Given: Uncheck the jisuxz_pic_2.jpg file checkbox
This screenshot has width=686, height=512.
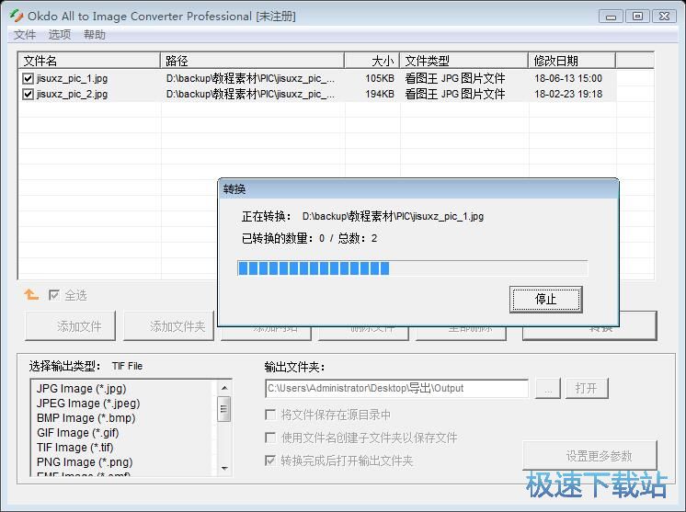Looking at the screenshot, I should point(28,94).
